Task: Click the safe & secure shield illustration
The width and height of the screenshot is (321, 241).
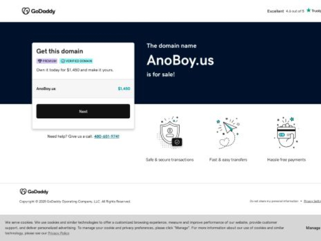Action: pos(170,132)
